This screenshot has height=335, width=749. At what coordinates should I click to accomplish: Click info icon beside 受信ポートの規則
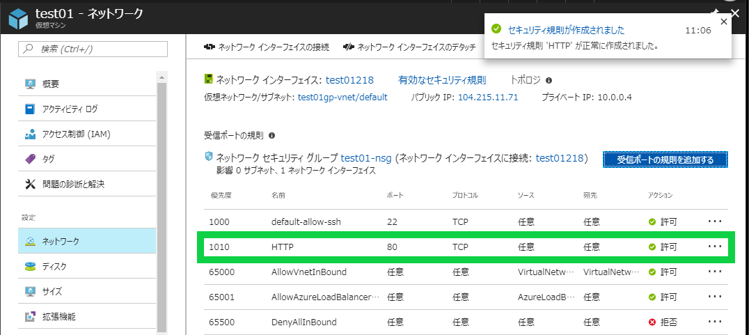(x=271, y=136)
